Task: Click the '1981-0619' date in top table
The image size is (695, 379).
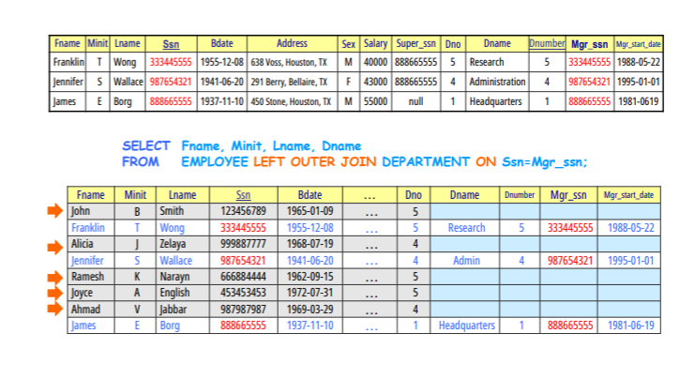Action: tap(639, 101)
